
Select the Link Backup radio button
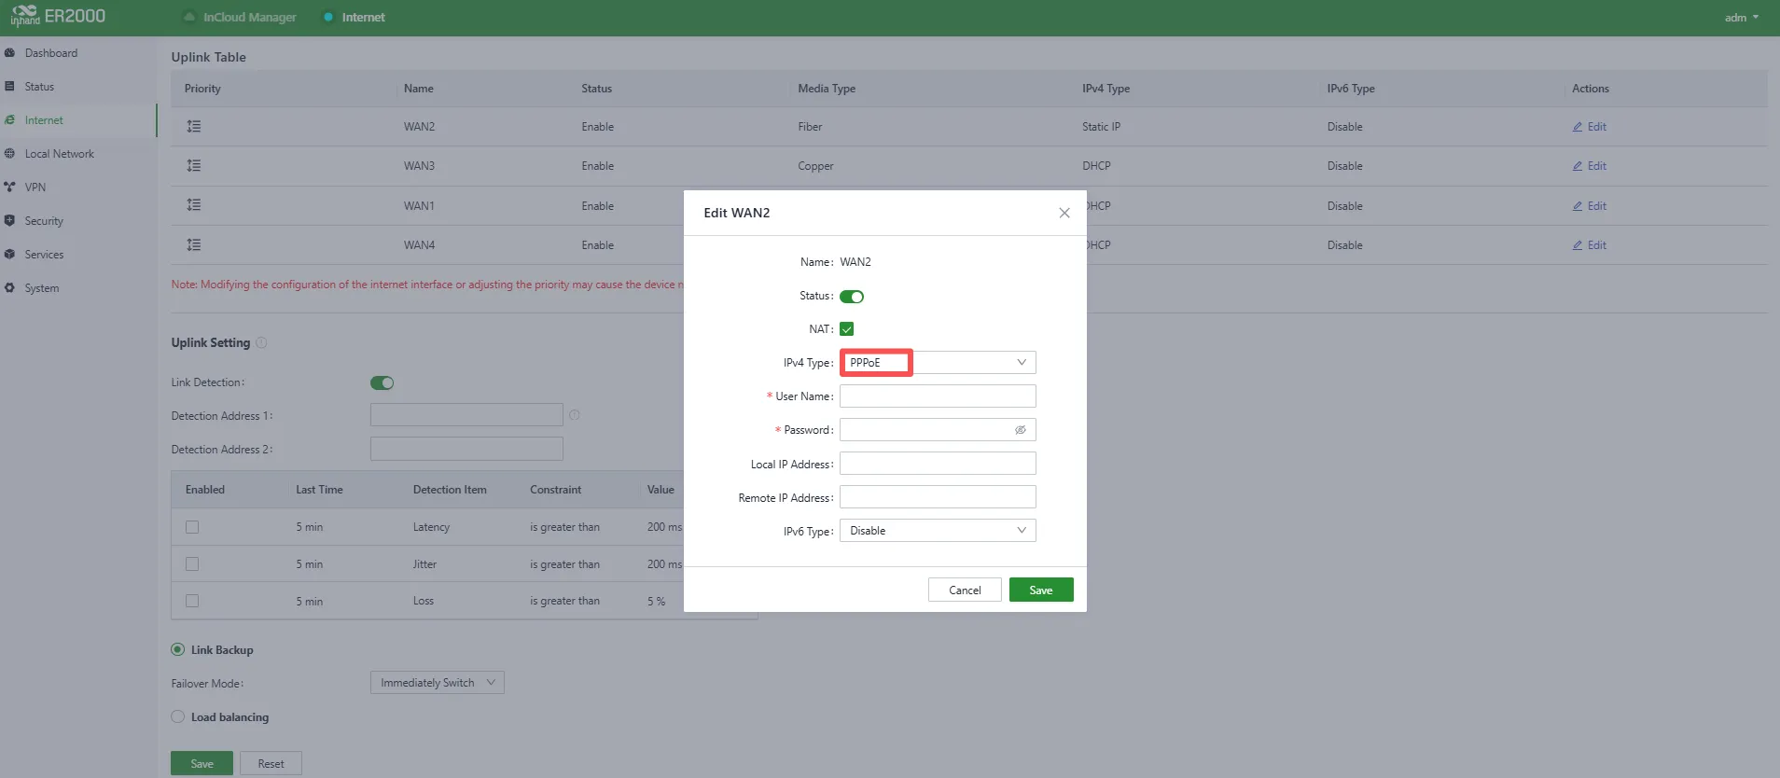pyautogui.click(x=177, y=649)
